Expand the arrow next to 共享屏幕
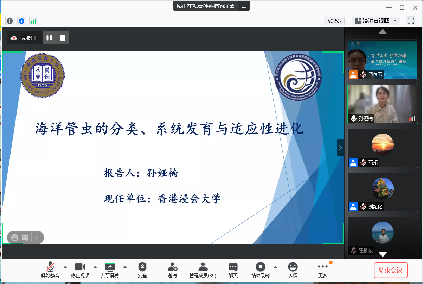 [125, 267]
